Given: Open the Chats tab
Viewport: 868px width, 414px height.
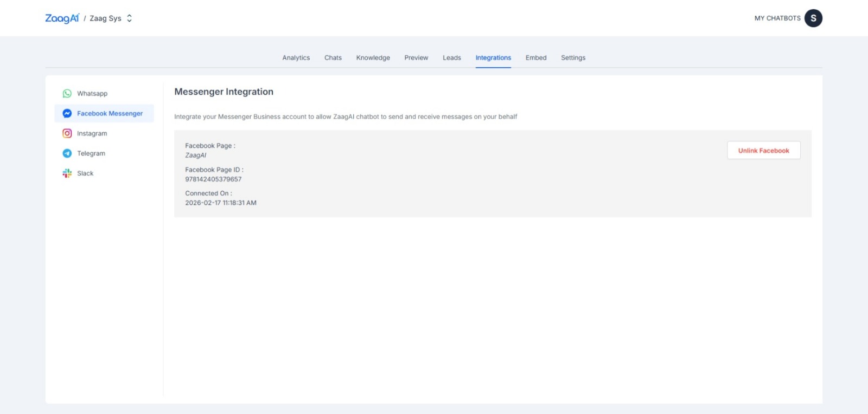Looking at the screenshot, I should pyautogui.click(x=333, y=58).
